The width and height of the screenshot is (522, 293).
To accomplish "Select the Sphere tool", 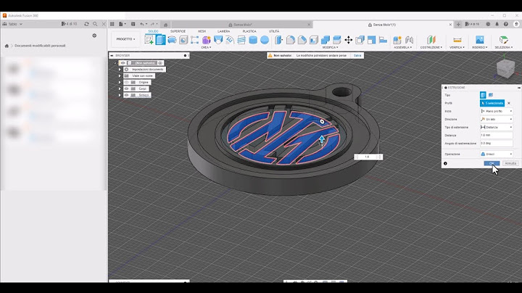I will click(x=265, y=40).
